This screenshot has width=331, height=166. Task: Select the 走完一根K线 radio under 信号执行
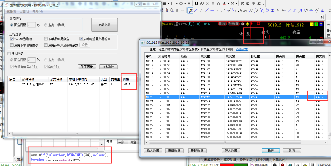pos(46,25)
